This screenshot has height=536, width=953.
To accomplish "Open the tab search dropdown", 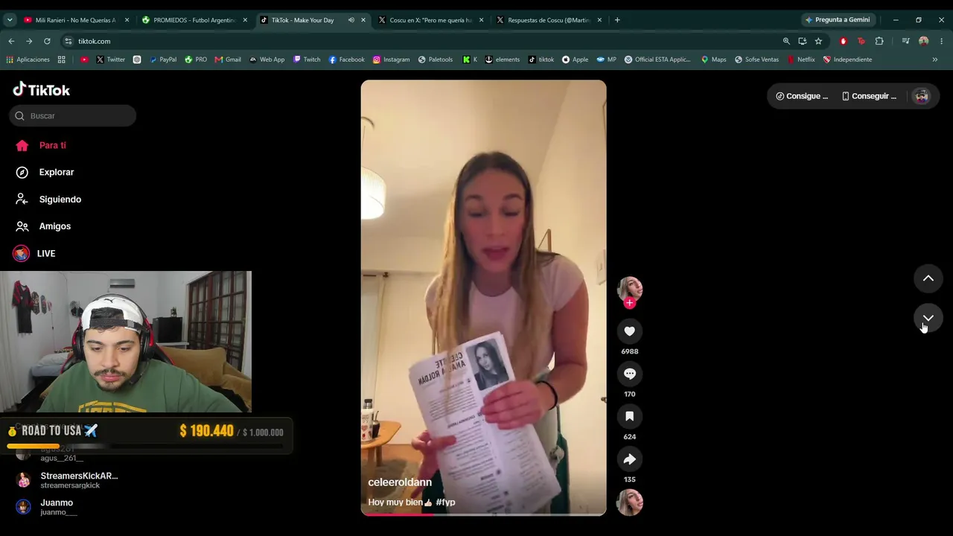I will (x=10, y=20).
